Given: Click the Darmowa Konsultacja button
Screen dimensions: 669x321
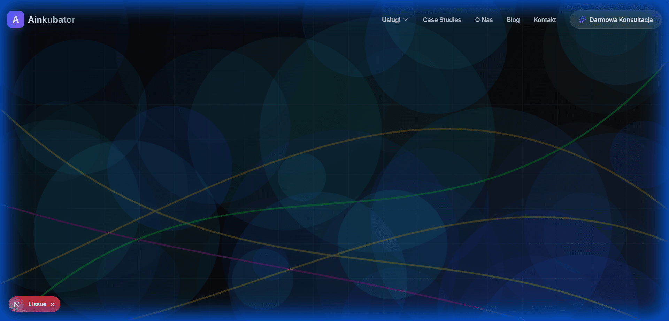Looking at the screenshot, I should pos(616,19).
